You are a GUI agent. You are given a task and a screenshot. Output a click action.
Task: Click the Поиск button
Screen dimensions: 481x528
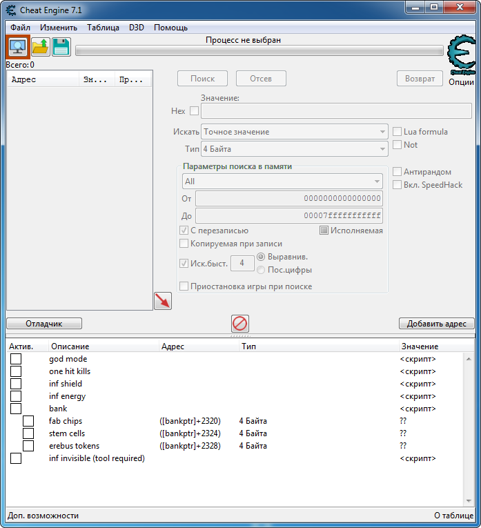coord(203,79)
